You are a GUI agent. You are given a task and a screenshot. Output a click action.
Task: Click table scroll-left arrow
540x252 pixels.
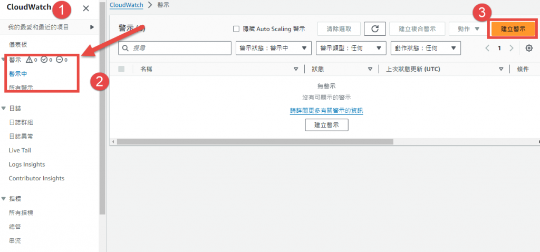[x=112, y=142]
